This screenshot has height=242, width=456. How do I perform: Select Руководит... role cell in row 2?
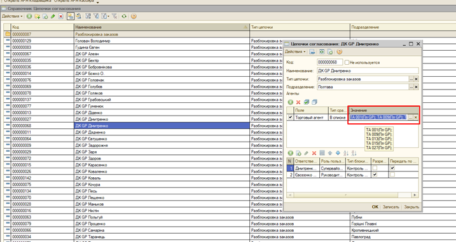tap(333, 175)
